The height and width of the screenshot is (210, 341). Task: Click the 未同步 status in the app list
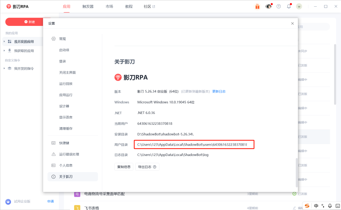[302, 51]
